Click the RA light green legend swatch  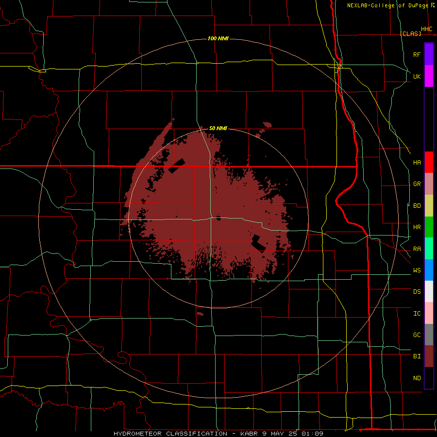tap(429, 249)
